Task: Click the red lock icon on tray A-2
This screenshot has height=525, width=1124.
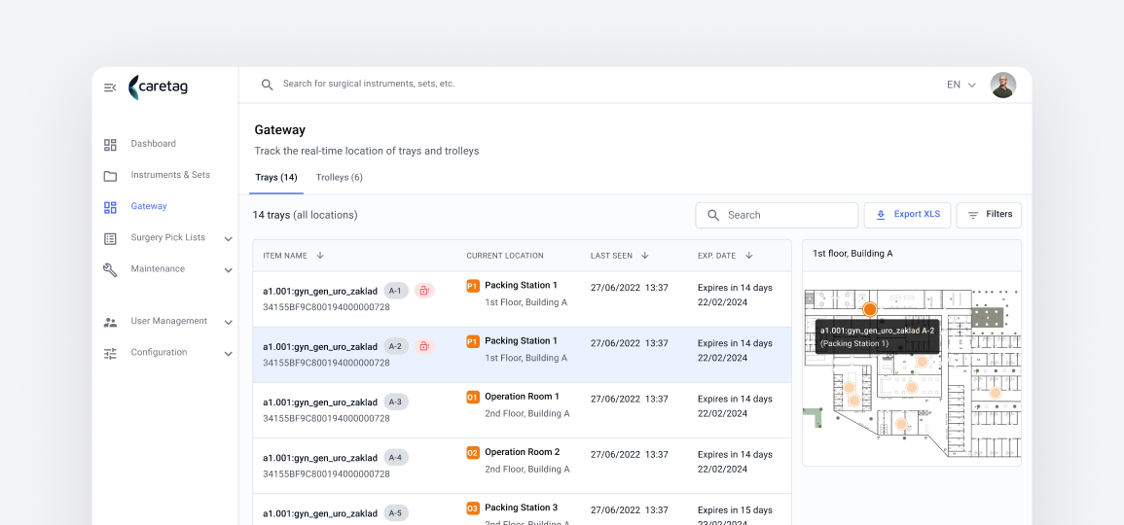Action: click(x=424, y=346)
